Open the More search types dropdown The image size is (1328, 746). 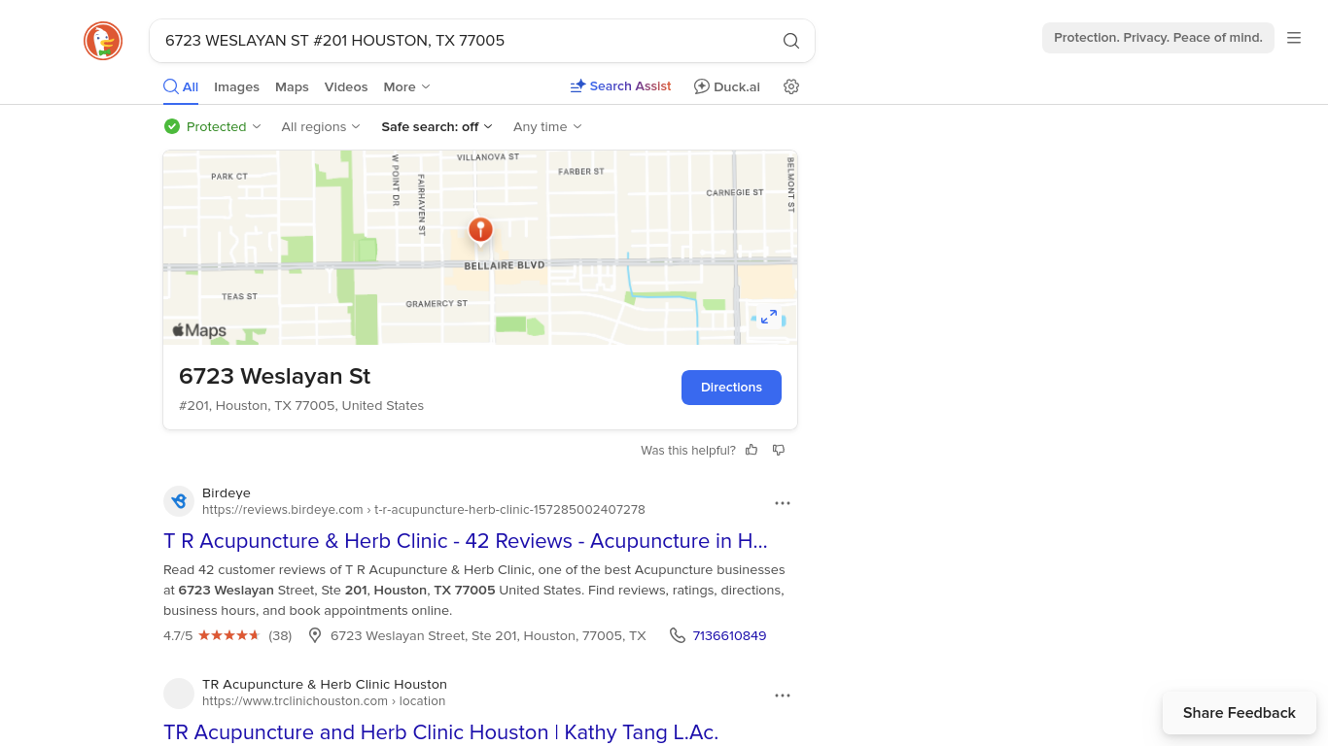[406, 86]
